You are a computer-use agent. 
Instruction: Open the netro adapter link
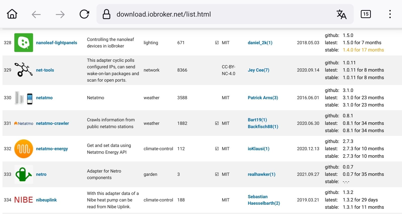pyautogui.click(x=41, y=174)
